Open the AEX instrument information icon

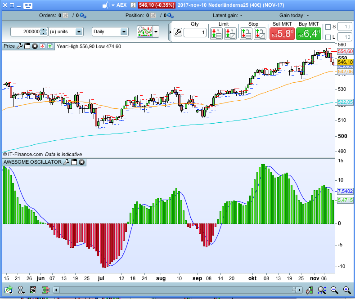[133, 5]
